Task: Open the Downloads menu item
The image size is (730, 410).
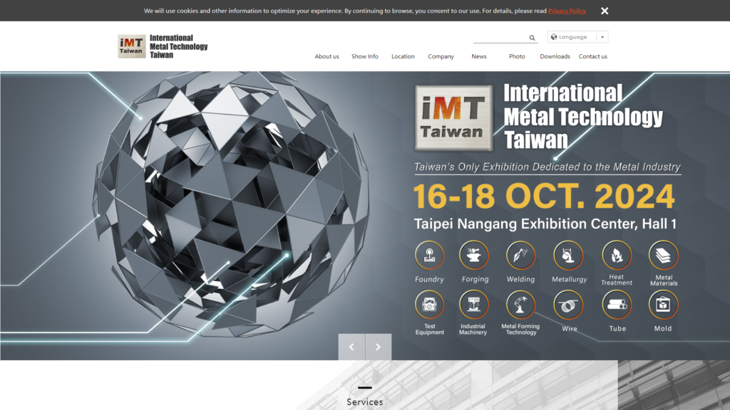Action: pos(555,56)
